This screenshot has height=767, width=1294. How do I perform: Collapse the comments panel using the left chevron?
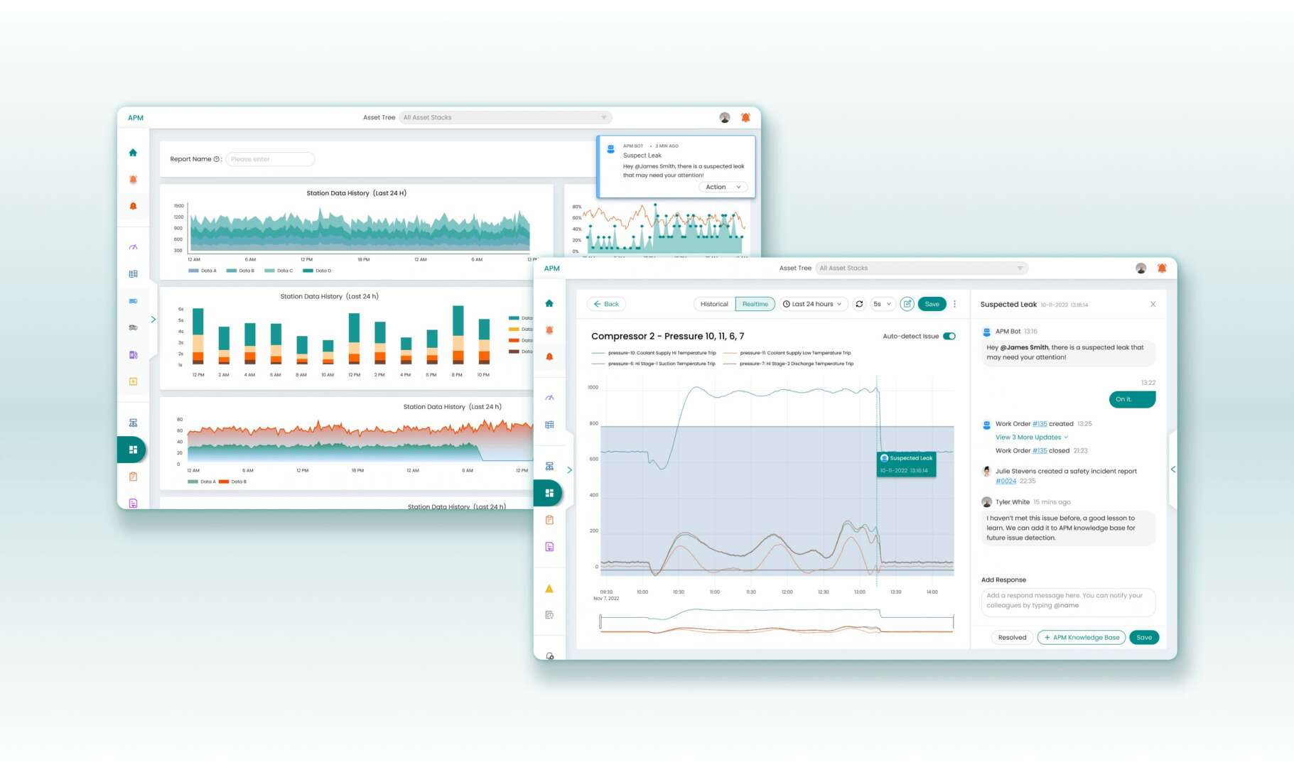[x=1172, y=469]
